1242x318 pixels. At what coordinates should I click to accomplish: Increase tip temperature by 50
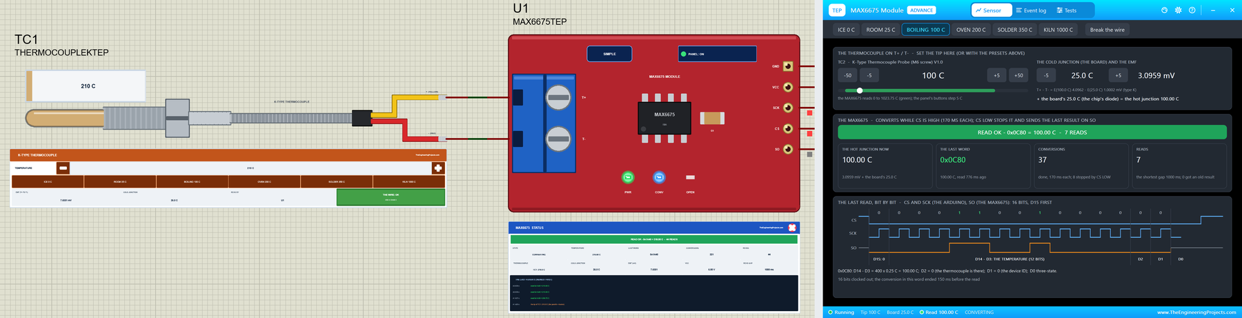(1018, 75)
